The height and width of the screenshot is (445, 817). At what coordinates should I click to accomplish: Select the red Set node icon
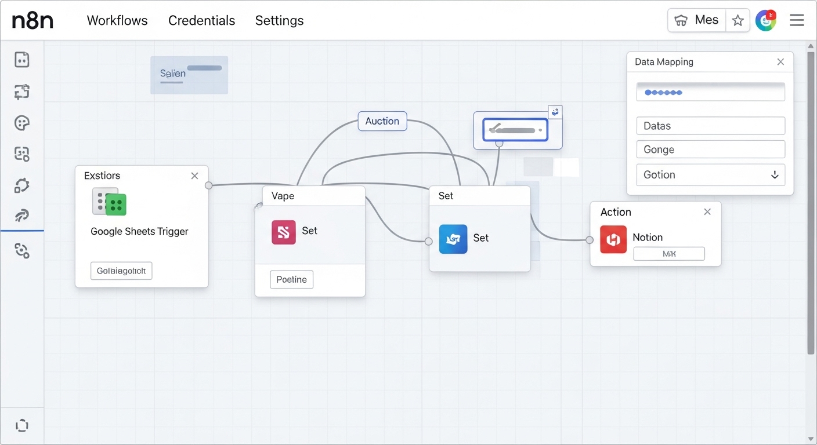click(283, 232)
